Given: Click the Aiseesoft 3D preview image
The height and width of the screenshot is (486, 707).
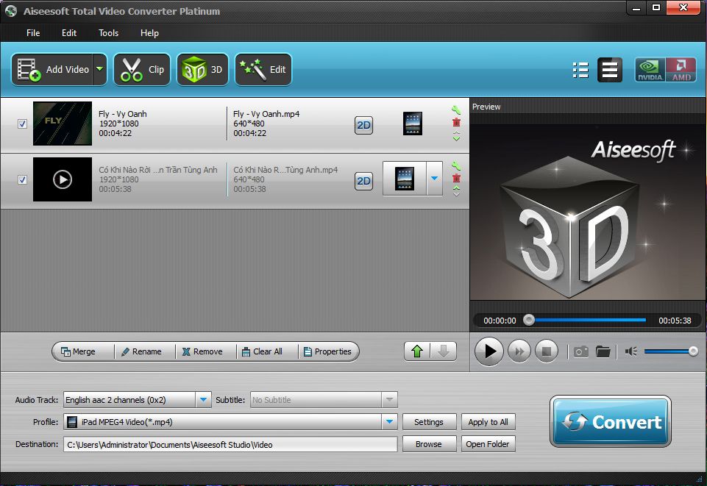Looking at the screenshot, I should (588, 212).
